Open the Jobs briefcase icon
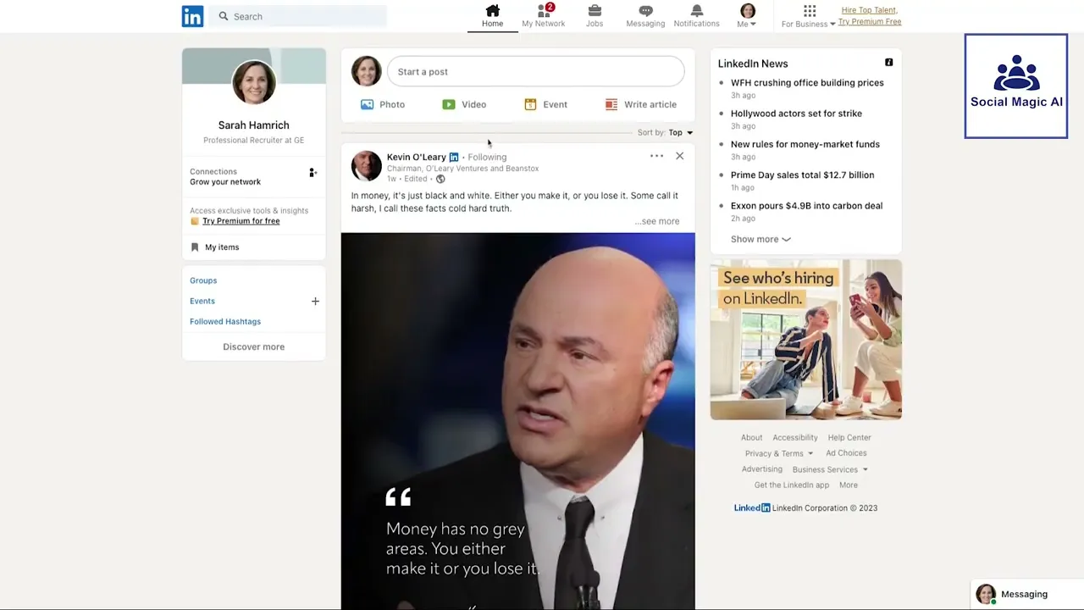The image size is (1084, 610). 595,15
